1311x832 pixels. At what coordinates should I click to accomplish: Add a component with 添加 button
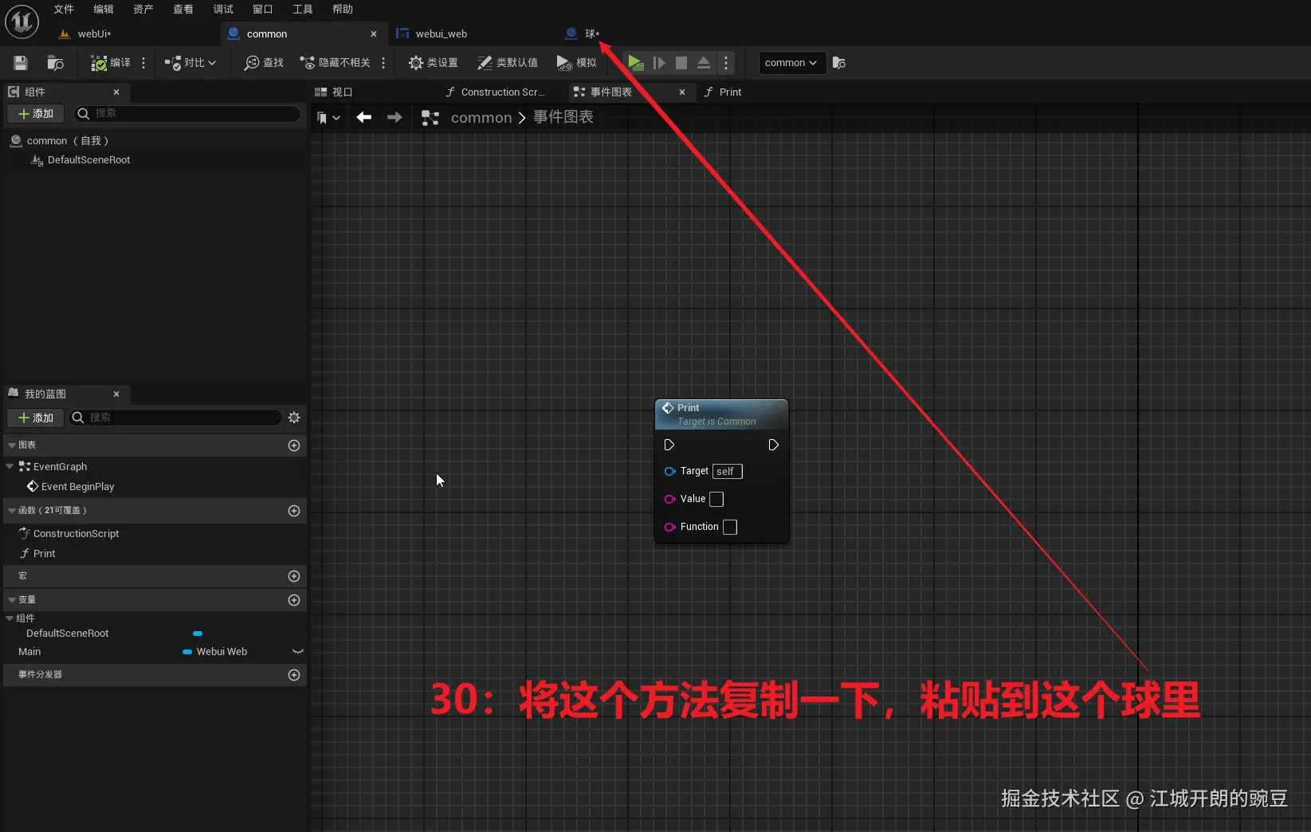36,114
